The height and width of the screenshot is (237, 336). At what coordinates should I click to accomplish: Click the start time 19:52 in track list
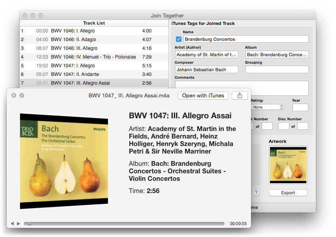click(x=42, y=65)
